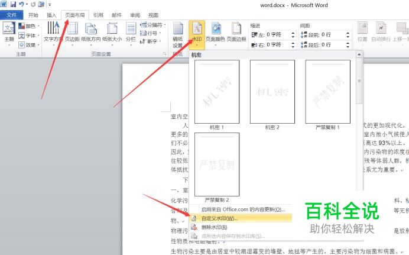Select 自定义水印(W)... menu item
This screenshot has height=255, width=409.
click(241, 218)
